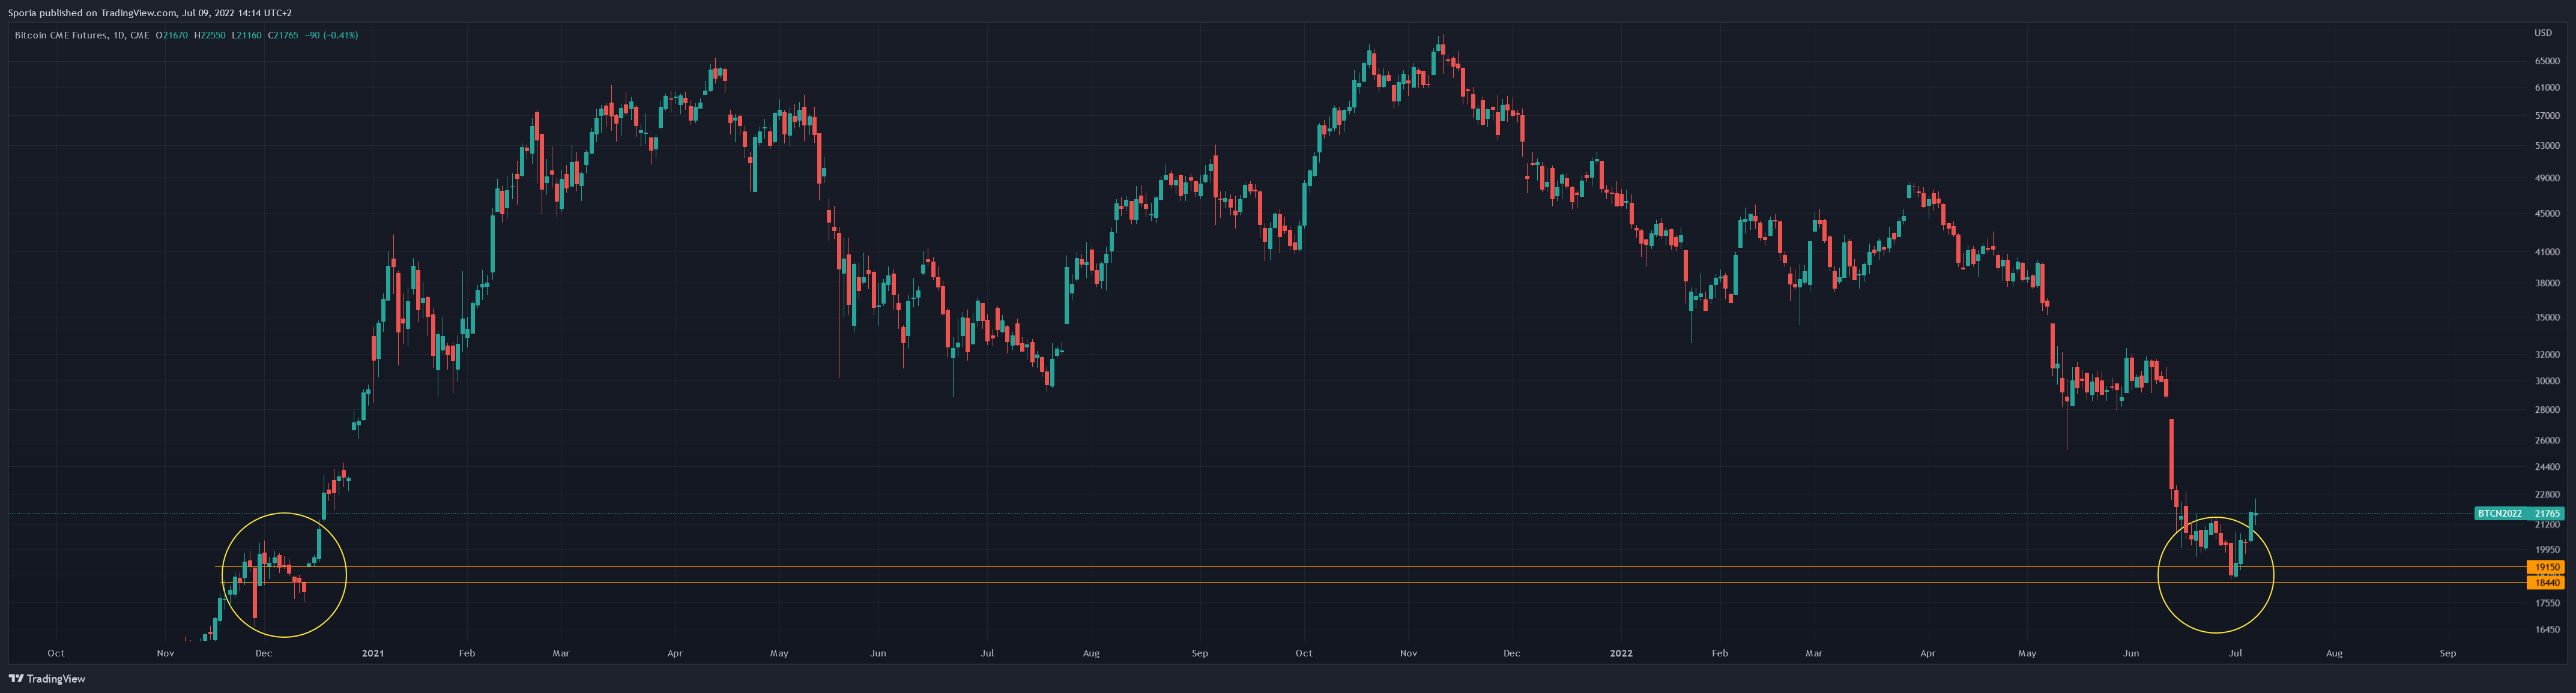This screenshot has width=2576, height=693.
Task: Click the '45000' price axis label
Action: (x=2547, y=214)
